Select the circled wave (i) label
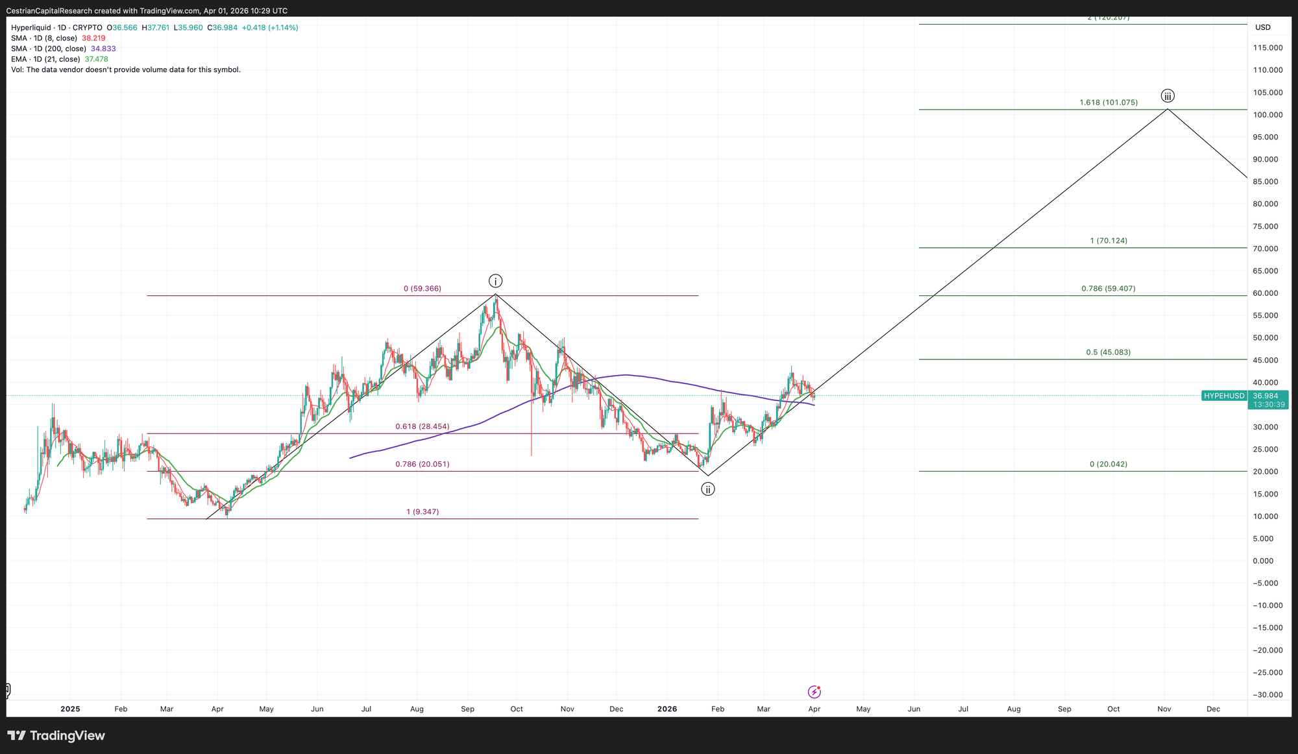The image size is (1298, 754). [x=495, y=281]
